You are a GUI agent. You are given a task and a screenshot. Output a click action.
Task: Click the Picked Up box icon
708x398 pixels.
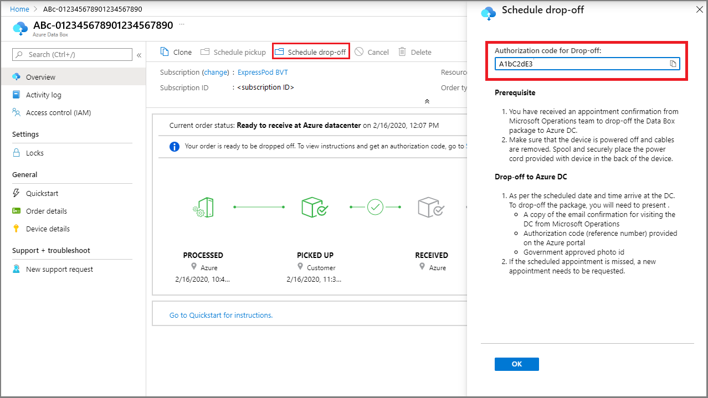pos(314,207)
